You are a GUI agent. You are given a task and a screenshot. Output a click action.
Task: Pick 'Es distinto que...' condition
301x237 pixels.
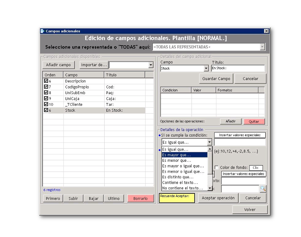pyautogui.click(x=185, y=177)
